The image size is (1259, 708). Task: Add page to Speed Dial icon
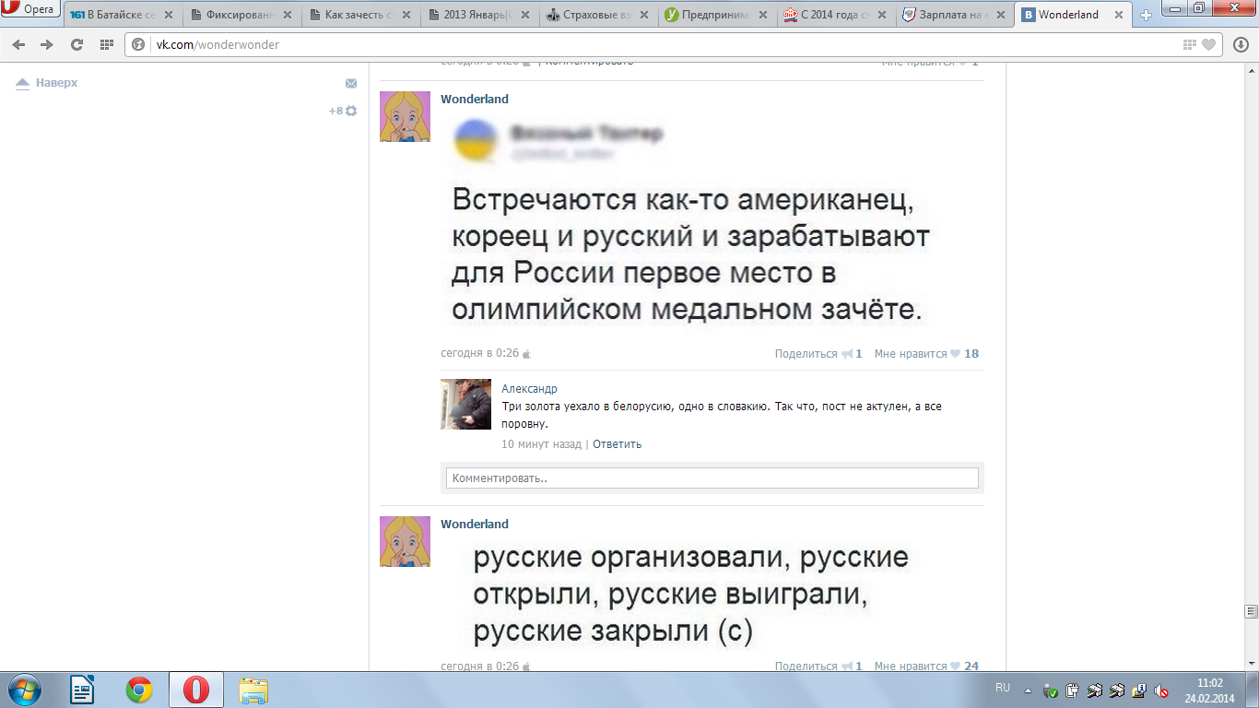[1191, 44]
